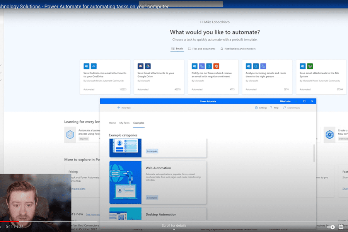Click the middle icon on the Analyze incoming emails card
348x232 pixels.
[x=256, y=66]
